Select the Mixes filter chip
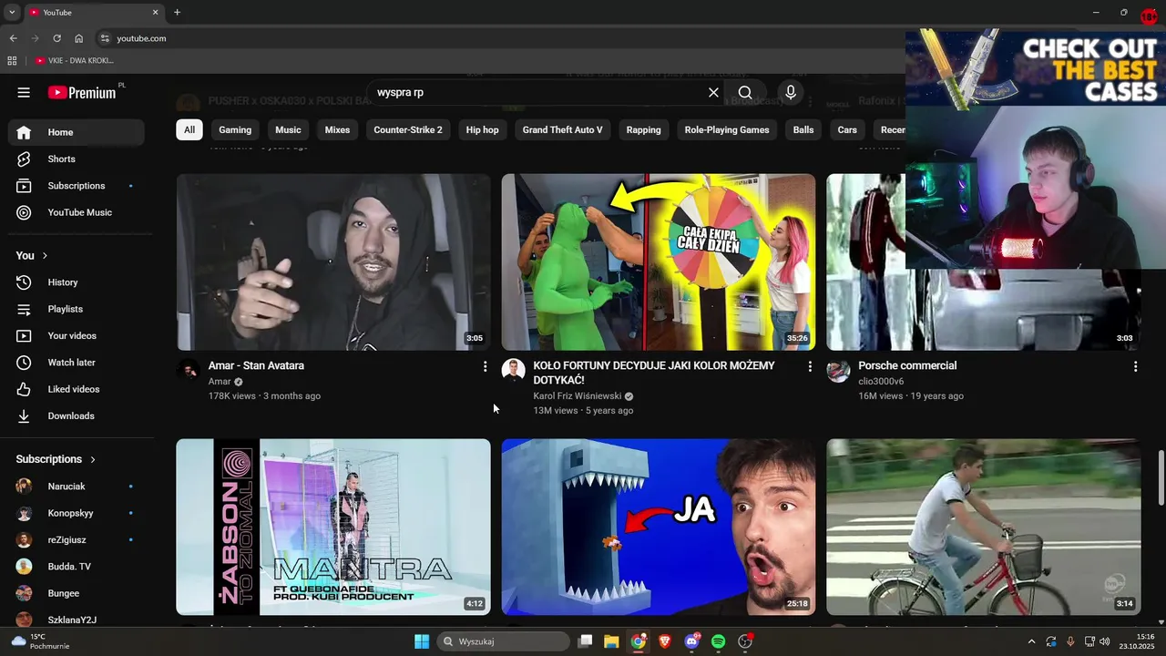 coord(337,129)
